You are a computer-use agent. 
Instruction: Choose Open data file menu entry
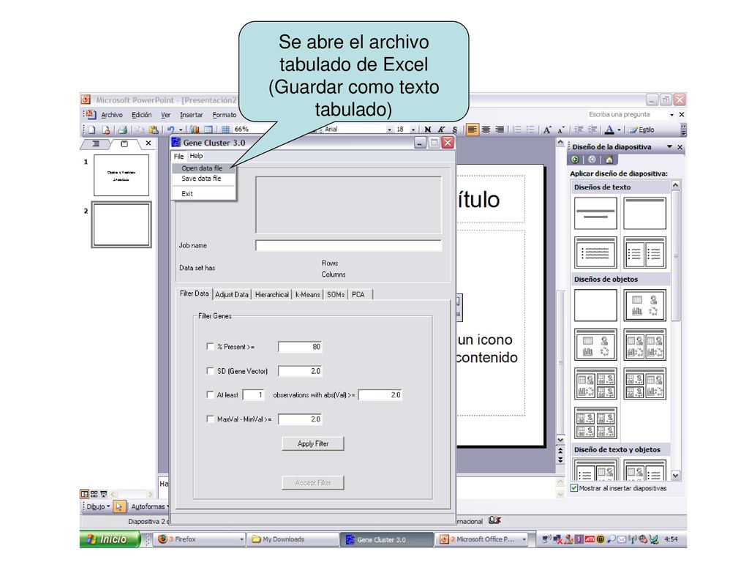[203, 168]
